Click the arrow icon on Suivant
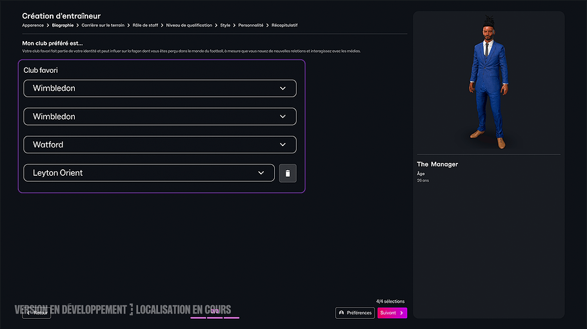The height and width of the screenshot is (329, 587). (x=402, y=313)
